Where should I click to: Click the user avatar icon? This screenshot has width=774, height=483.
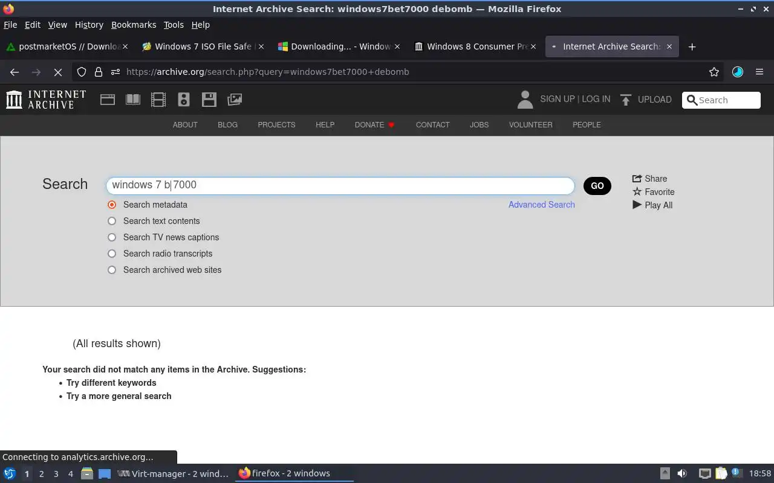[x=525, y=100]
